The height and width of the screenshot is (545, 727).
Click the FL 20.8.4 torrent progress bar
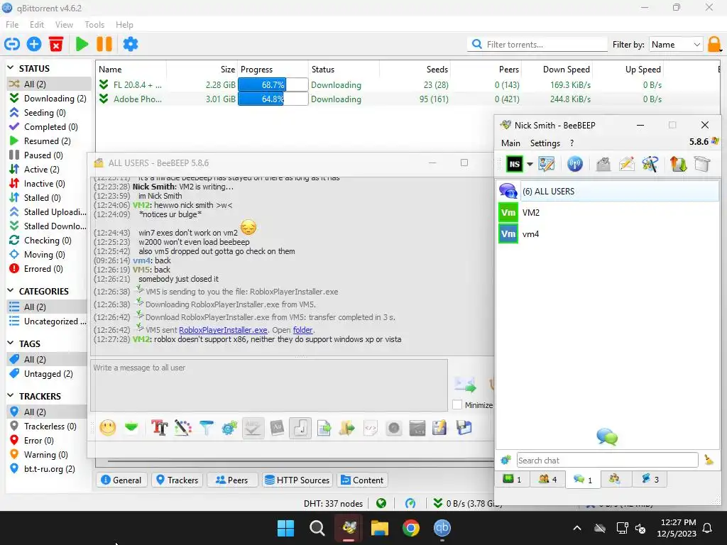point(273,85)
